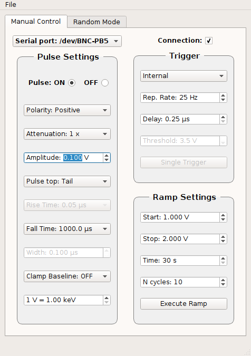Increase keV calibration with up arrow
The height and width of the screenshot is (356, 251).
(x=107, y=297)
